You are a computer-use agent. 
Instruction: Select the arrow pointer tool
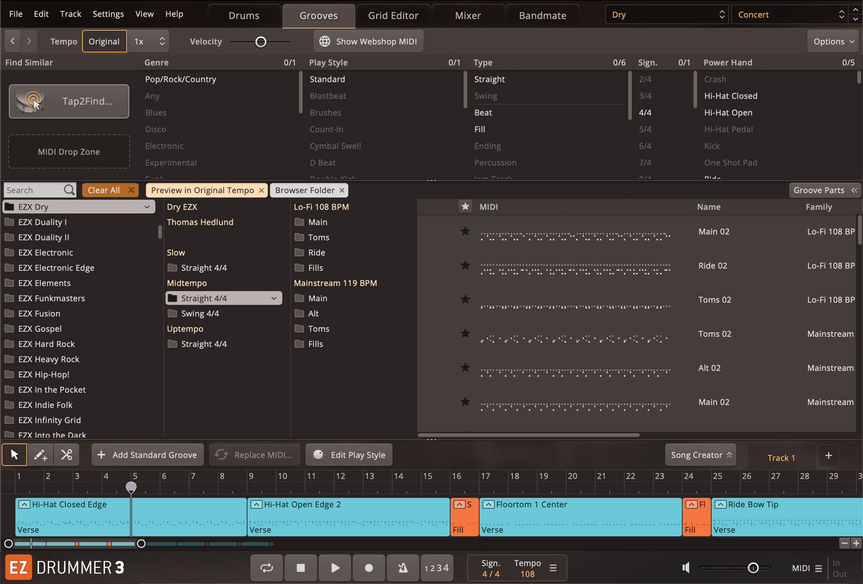(14, 455)
